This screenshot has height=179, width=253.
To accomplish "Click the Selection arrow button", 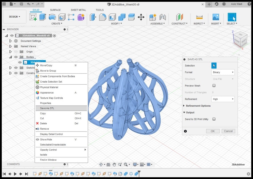I will (214, 66).
